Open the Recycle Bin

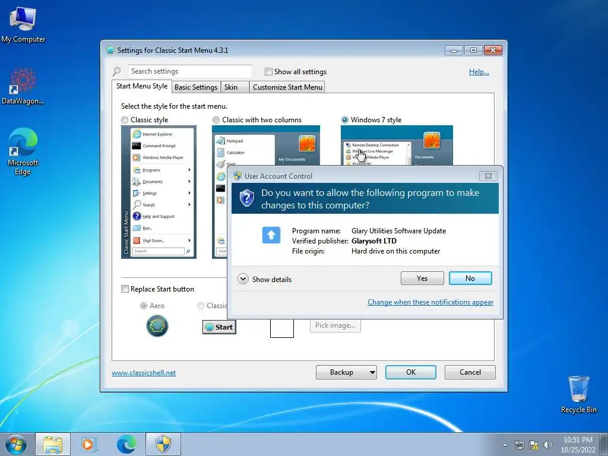pyautogui.click(x=578, y=394)
